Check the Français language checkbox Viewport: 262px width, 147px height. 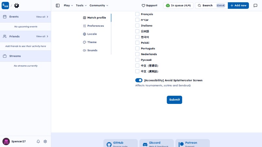coord(137,14)
